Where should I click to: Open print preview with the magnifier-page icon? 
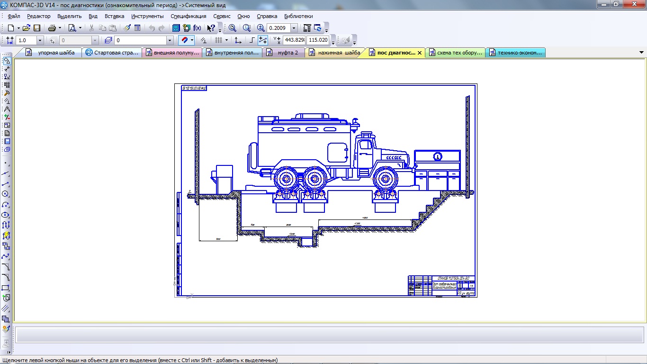(x=72, y=28)
